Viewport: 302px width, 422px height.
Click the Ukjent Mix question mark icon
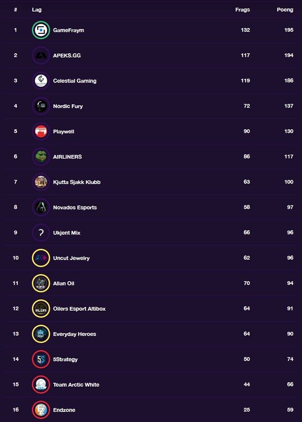[41, 233]
